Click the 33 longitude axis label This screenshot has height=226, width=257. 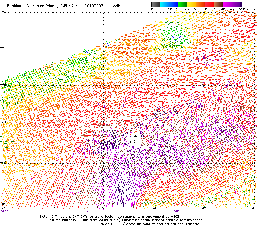(53, 208)
